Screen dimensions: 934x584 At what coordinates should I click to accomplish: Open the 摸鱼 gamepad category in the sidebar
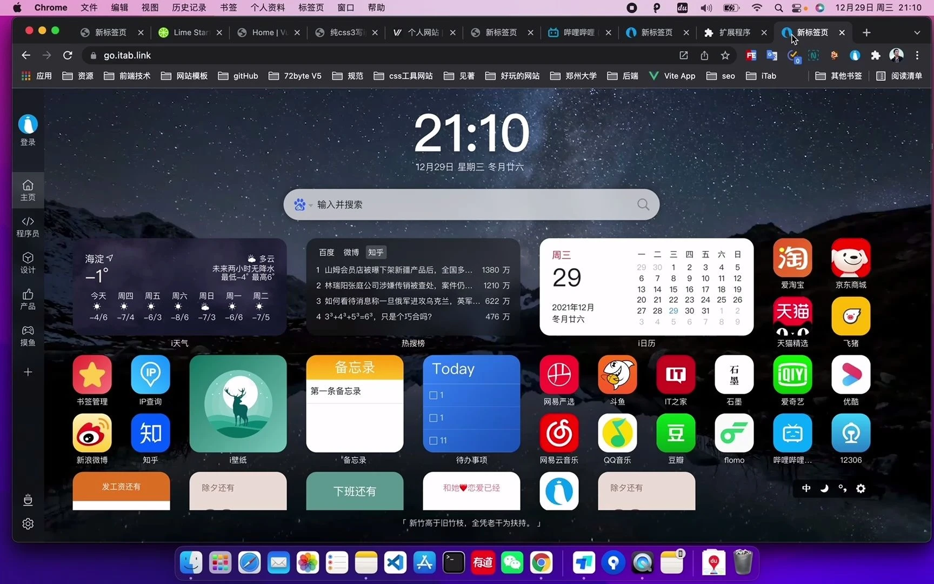coord(28,335)
